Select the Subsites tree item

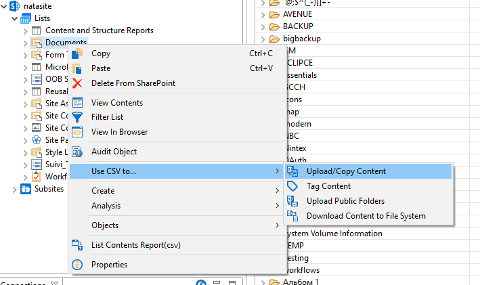click(x=49, y=189)
